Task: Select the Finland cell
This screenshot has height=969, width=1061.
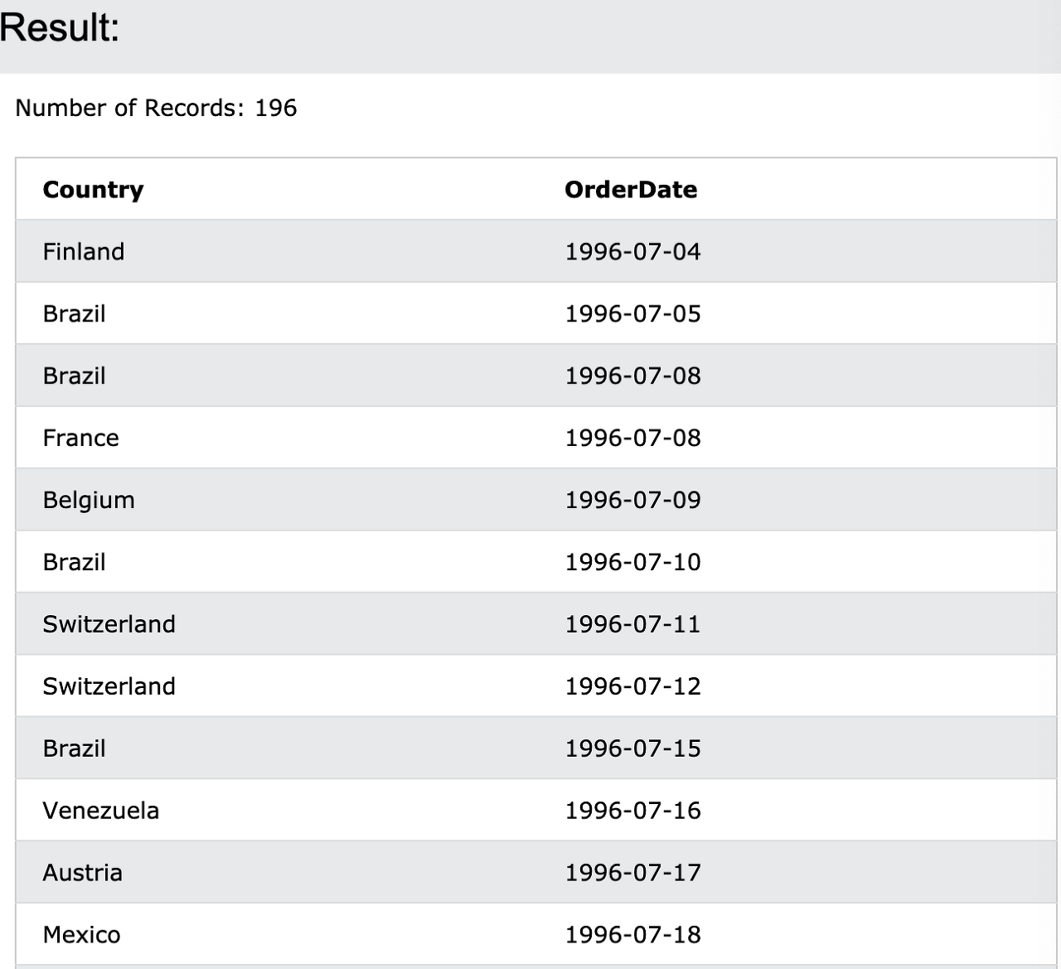Action: pyautogui.click(x=84, y=251)
